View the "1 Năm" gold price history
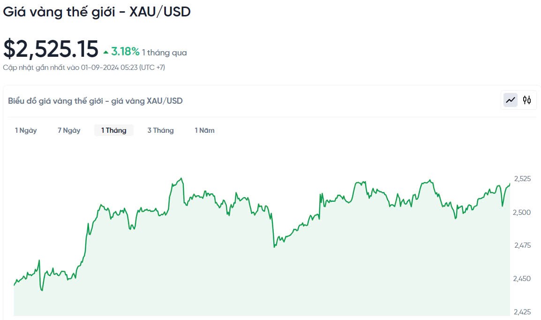This screenshot has height=320, width=541. click(204, 130)
